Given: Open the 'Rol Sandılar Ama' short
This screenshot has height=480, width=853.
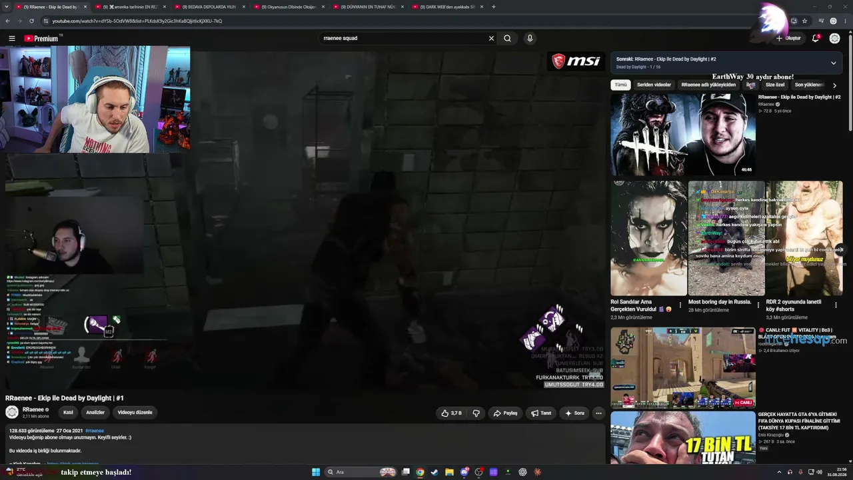Looking at the screenshot, I should click(648, 238).
